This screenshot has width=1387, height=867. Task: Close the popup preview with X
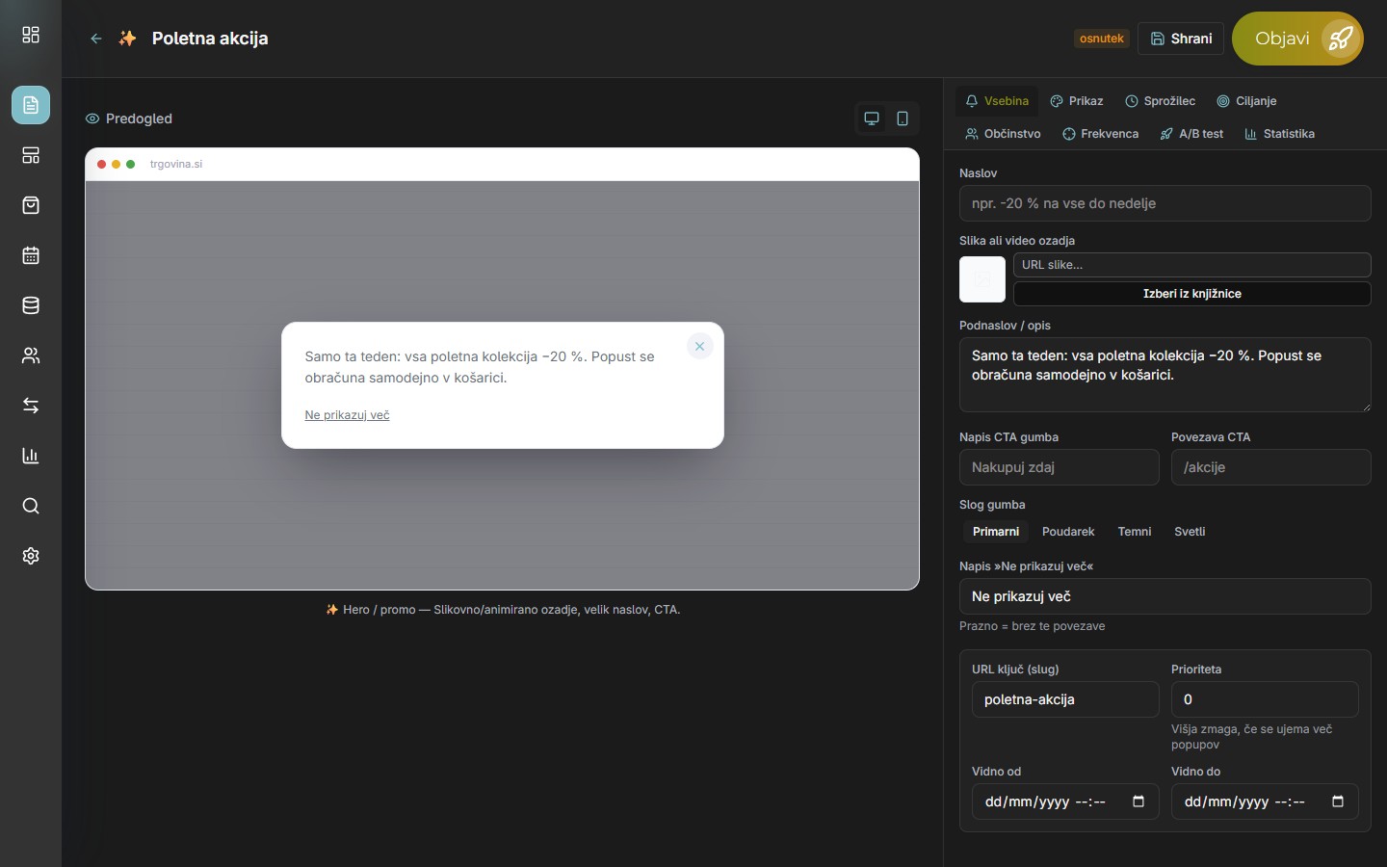700,346
